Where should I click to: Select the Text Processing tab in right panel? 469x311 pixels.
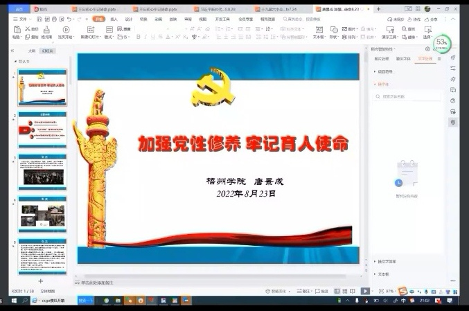[x=424, y=59]
